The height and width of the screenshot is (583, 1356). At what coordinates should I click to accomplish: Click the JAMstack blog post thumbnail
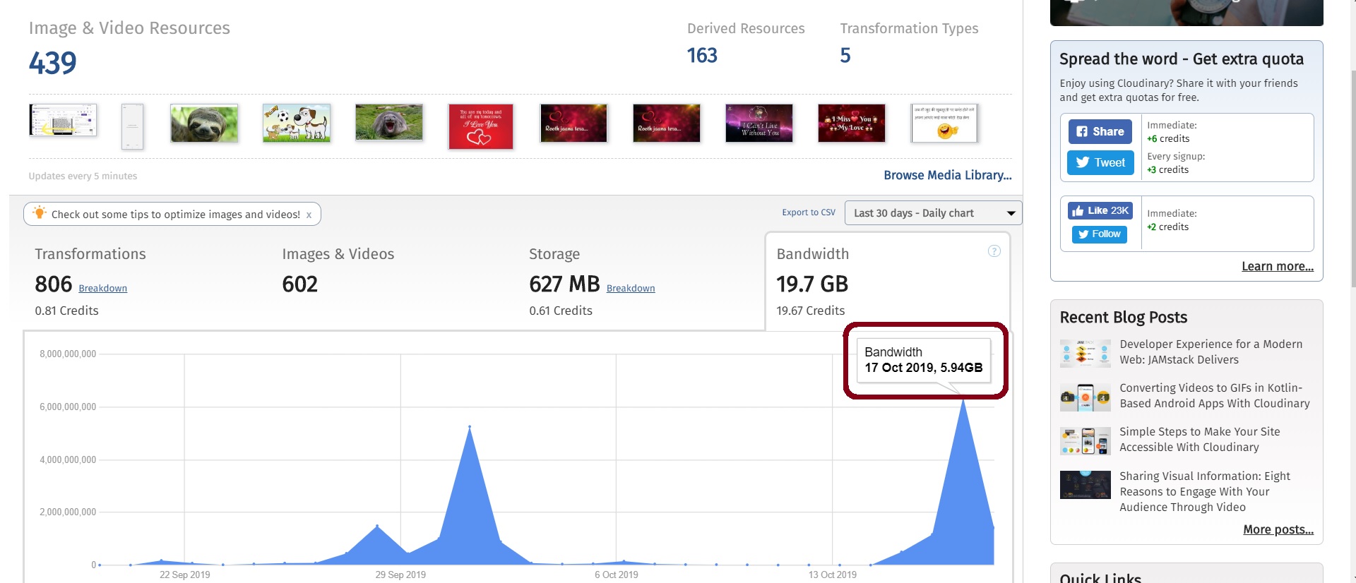click(x=1086, y=354)
